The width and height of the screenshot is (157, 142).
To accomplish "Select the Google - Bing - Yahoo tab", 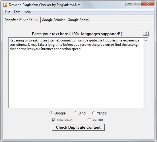I will [x=22, y=19].
